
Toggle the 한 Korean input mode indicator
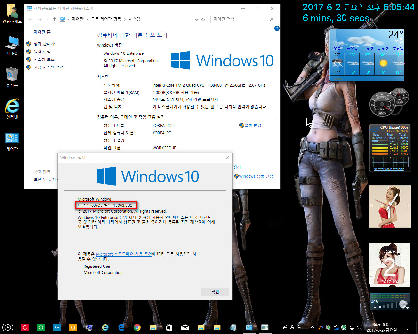(x=285, y=327)
